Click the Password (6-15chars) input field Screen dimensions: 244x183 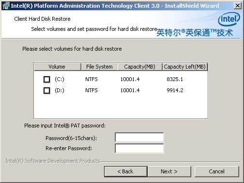139,138
